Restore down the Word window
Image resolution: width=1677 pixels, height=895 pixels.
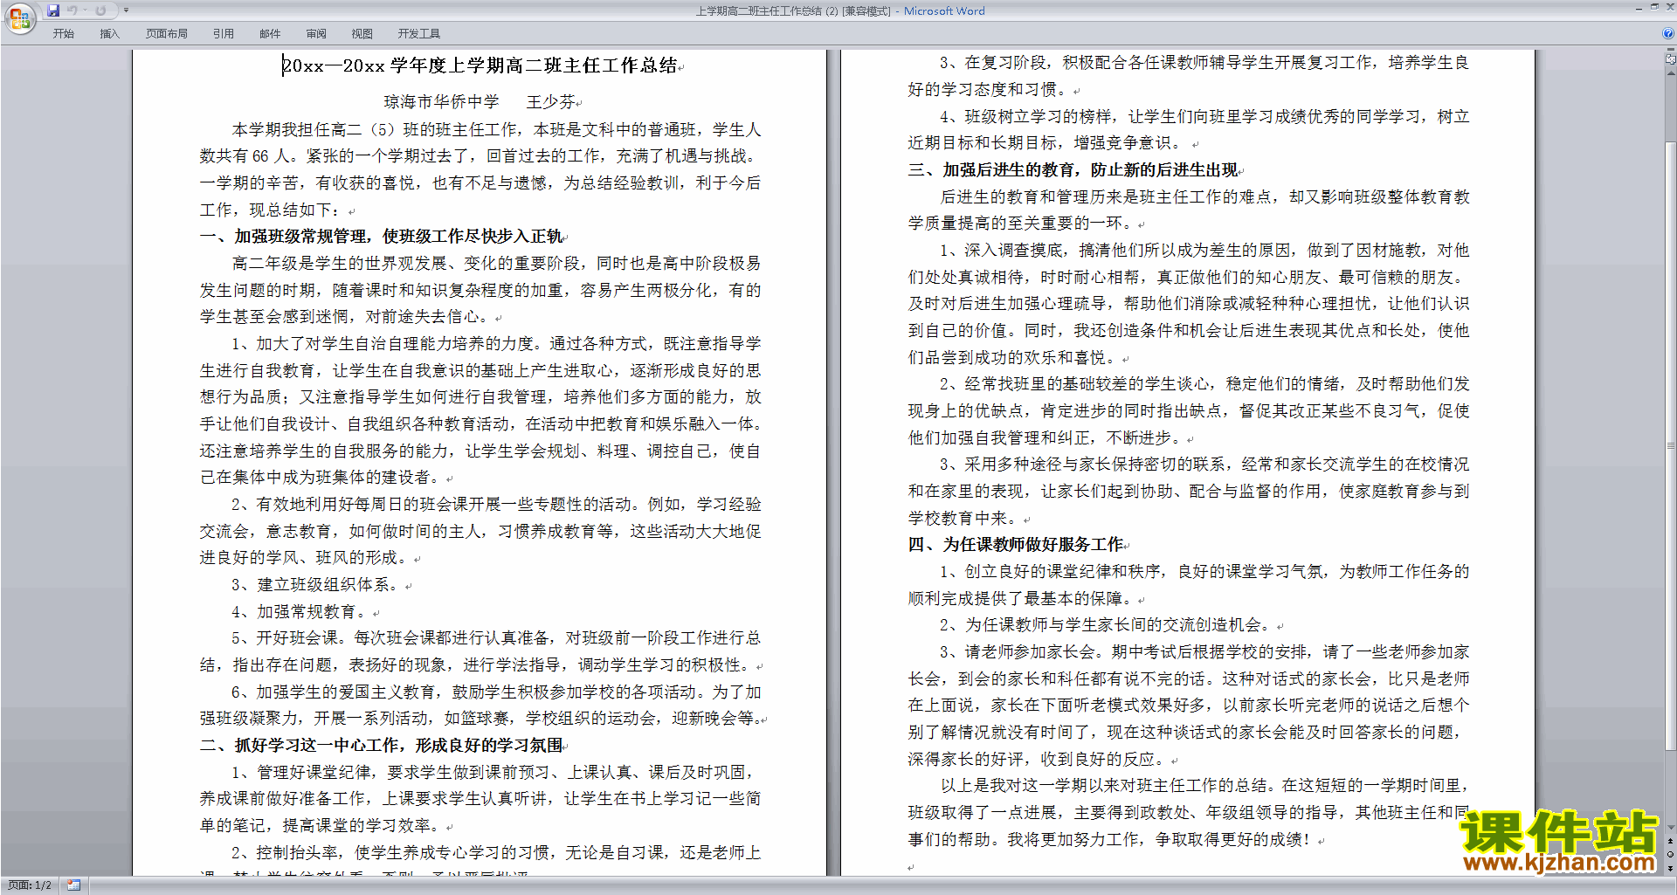point(1653,7)
